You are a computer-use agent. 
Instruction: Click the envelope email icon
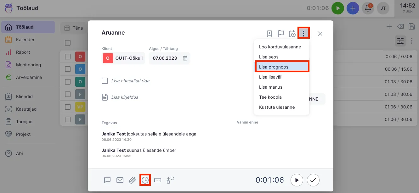pos(120,180)
